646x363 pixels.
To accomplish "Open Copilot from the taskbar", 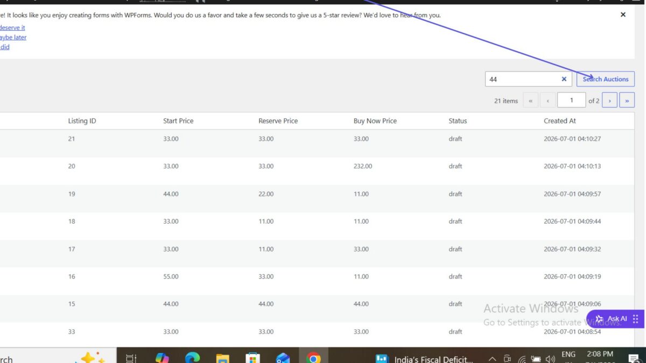I will (161, 358).
